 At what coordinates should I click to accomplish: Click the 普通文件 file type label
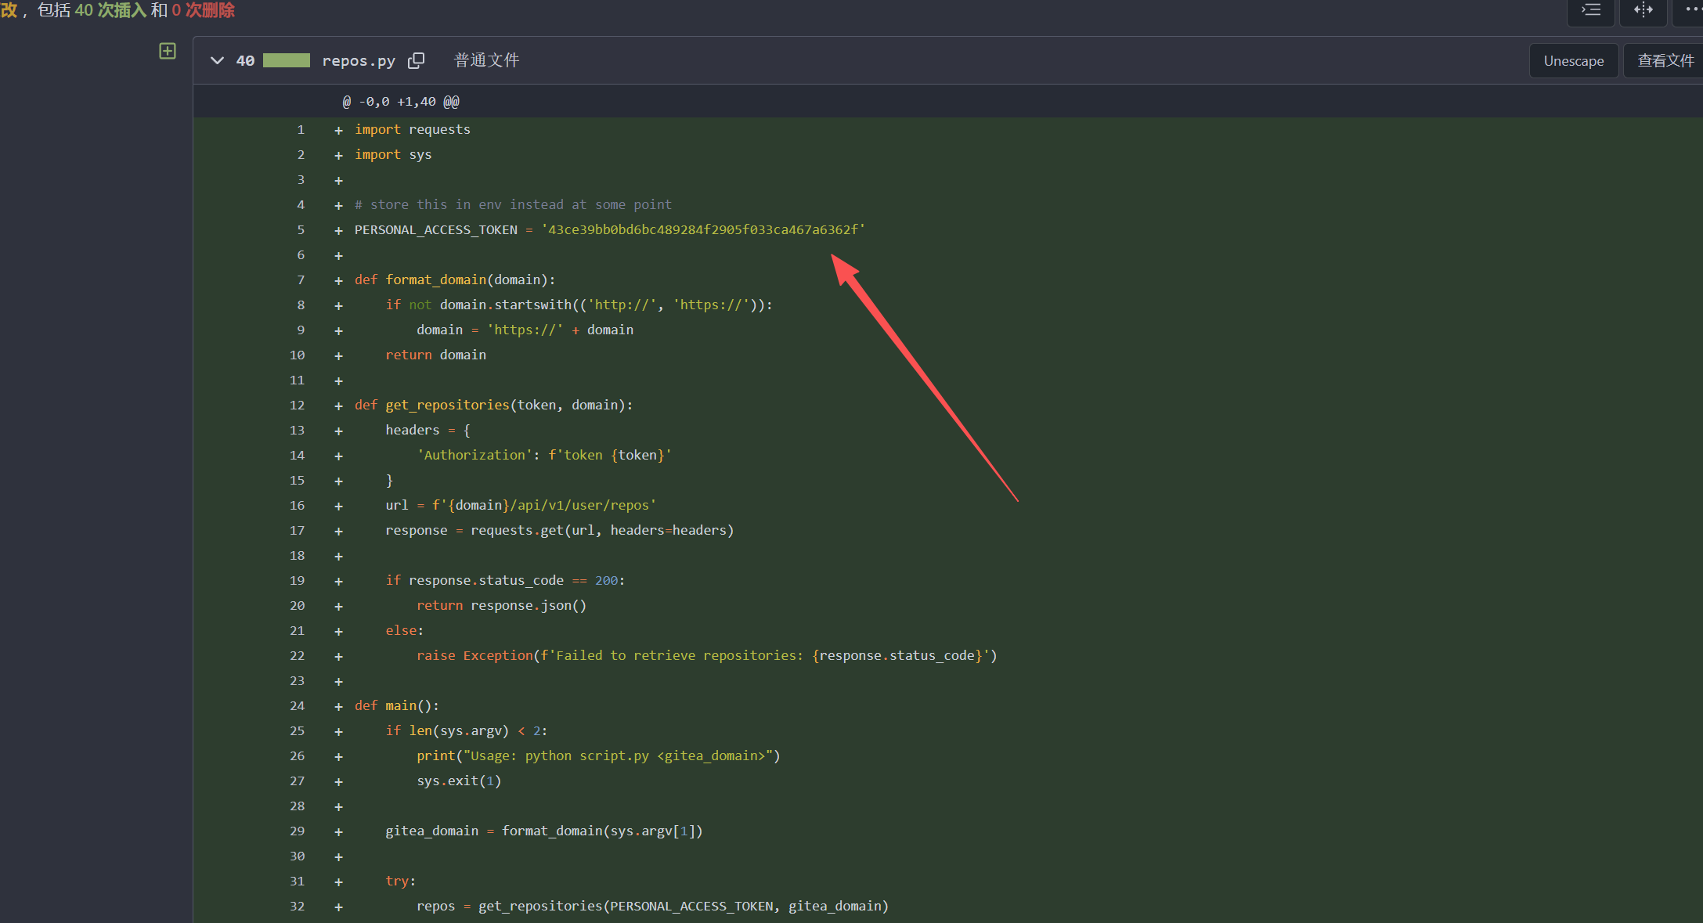point(486,60)
